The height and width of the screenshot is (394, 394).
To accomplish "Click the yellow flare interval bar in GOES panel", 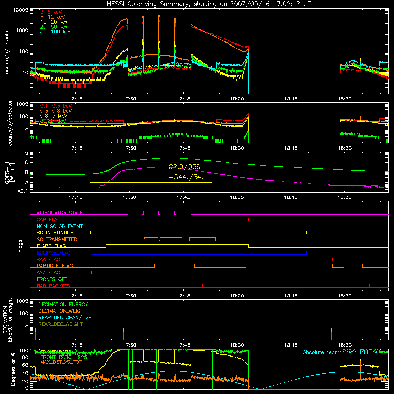I will pos(151,182).
